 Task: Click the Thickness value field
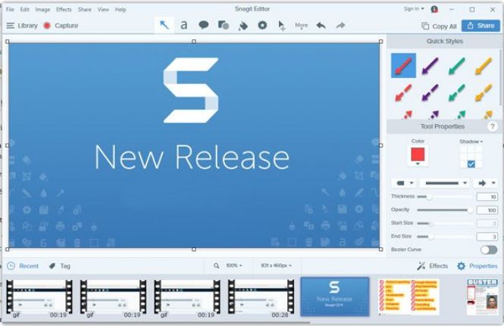click(487, 197)
